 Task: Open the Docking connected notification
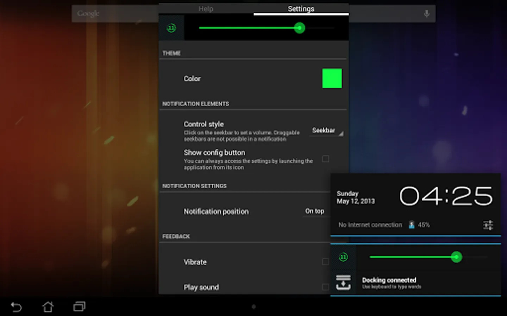(x=415, y=283)
